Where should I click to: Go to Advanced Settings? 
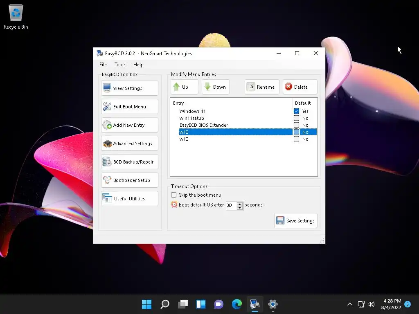(130, 144)
